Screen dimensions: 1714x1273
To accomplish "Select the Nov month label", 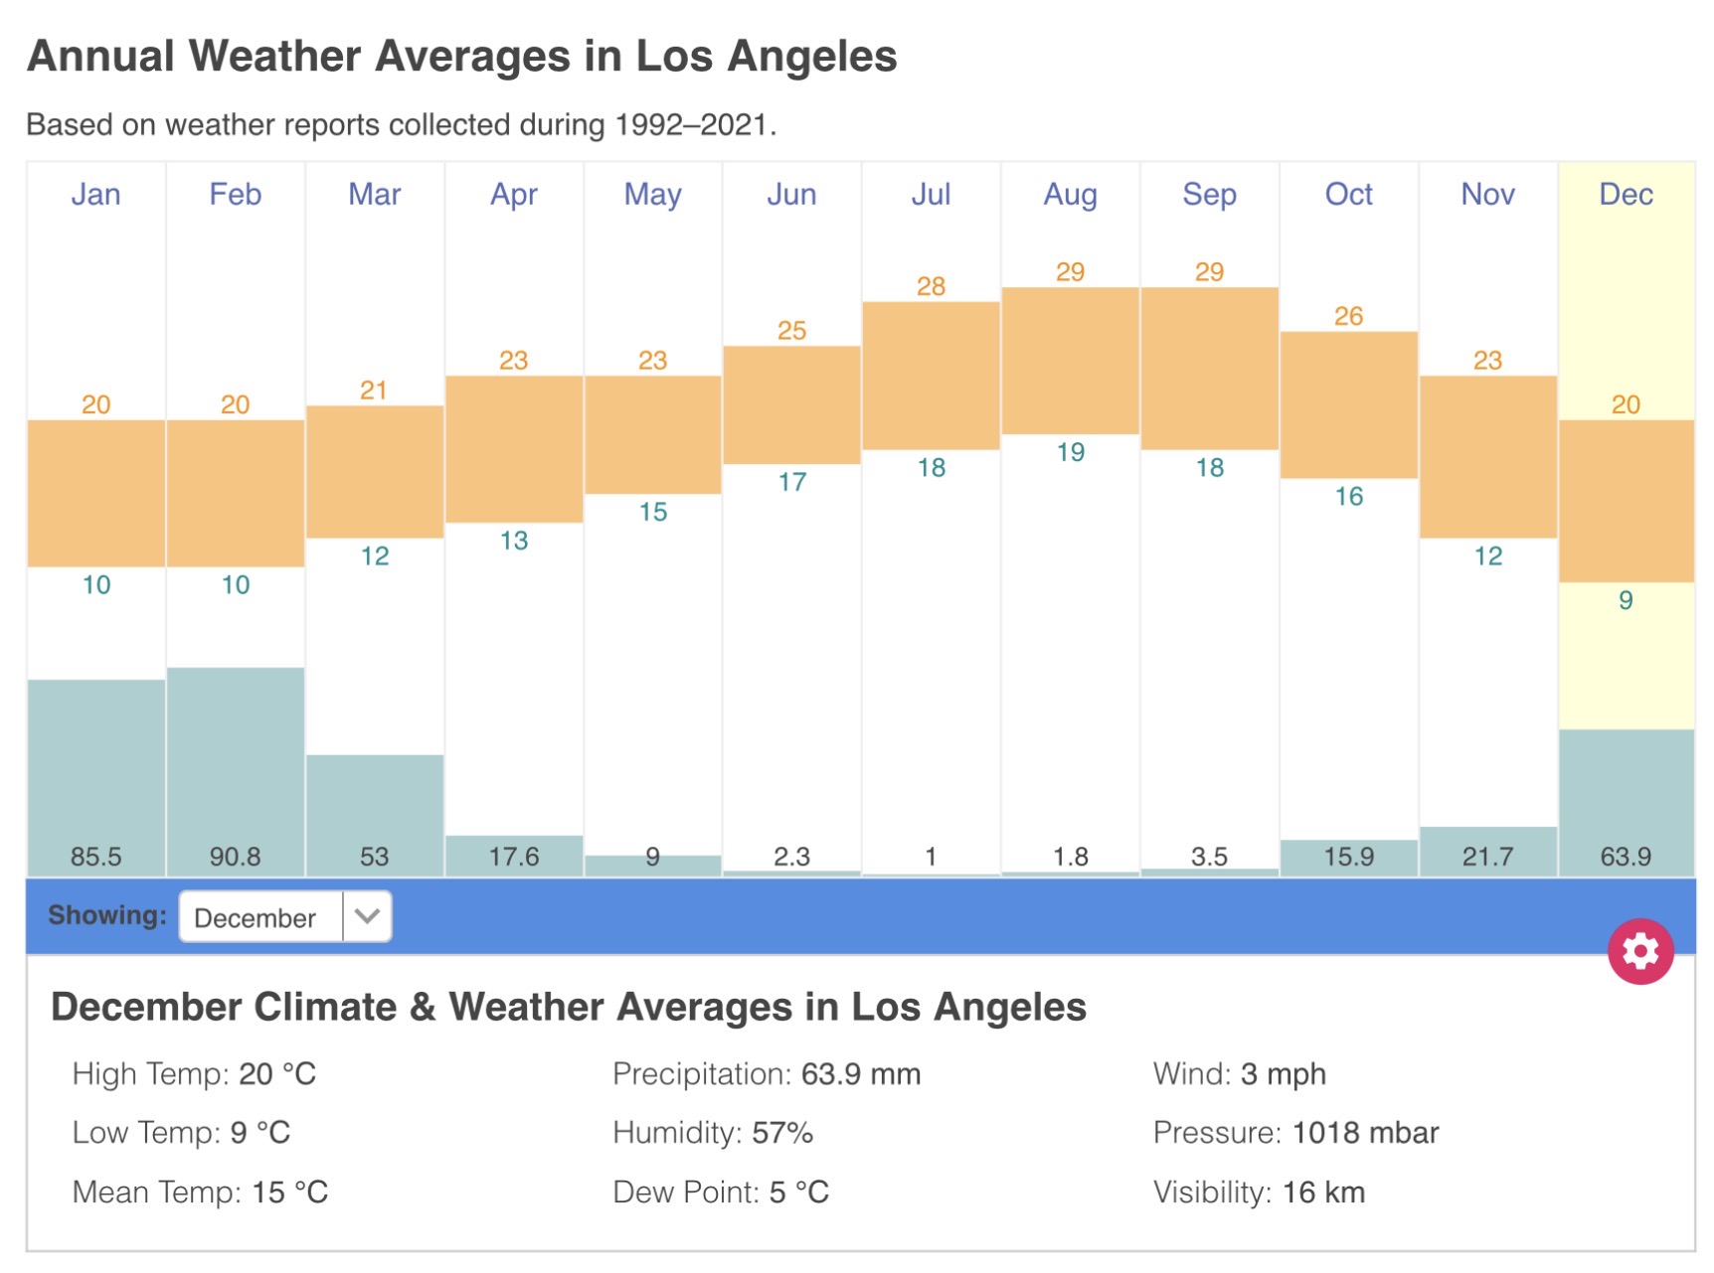I will tap(1487, 194).
